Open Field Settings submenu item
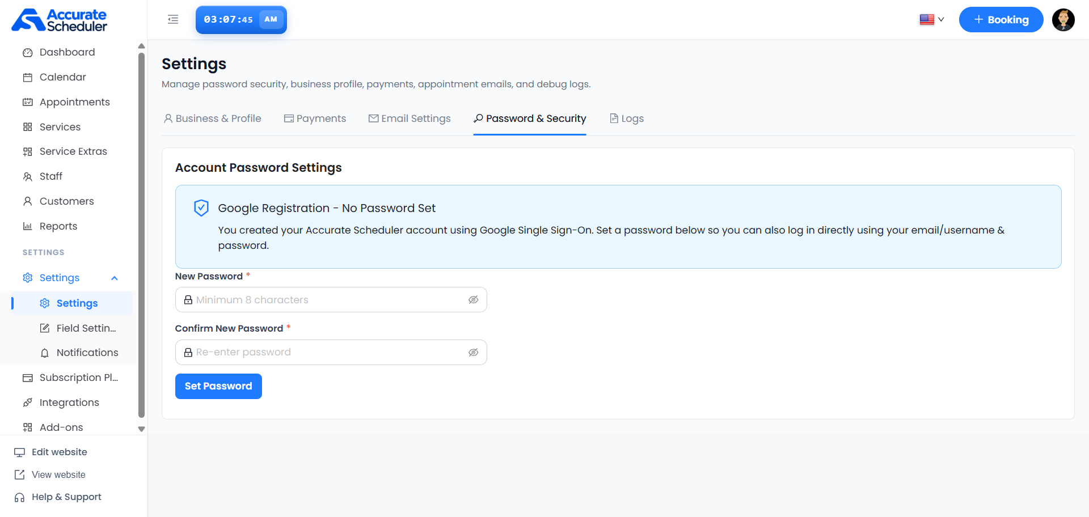The width and height of the screenshot is (1089, 517). (86, 328)
